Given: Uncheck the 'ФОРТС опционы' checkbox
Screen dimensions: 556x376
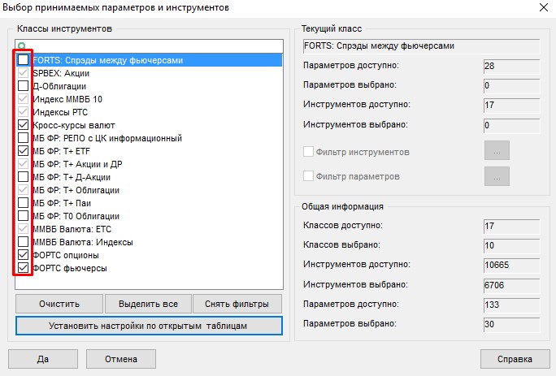Looking at the screenshot, I should (x=24, y=255).
